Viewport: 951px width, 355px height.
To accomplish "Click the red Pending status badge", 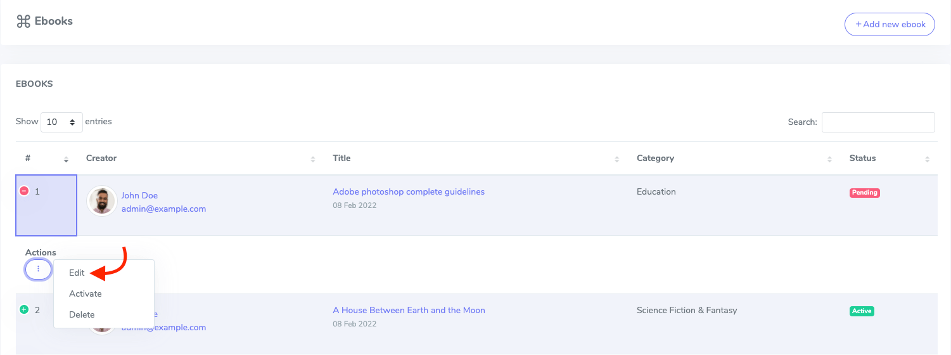I will pyautogui.click(x=864, y=193).
